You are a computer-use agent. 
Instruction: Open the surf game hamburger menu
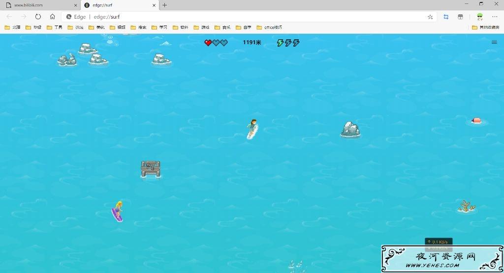pyautogui.click(x=494, y=42)
